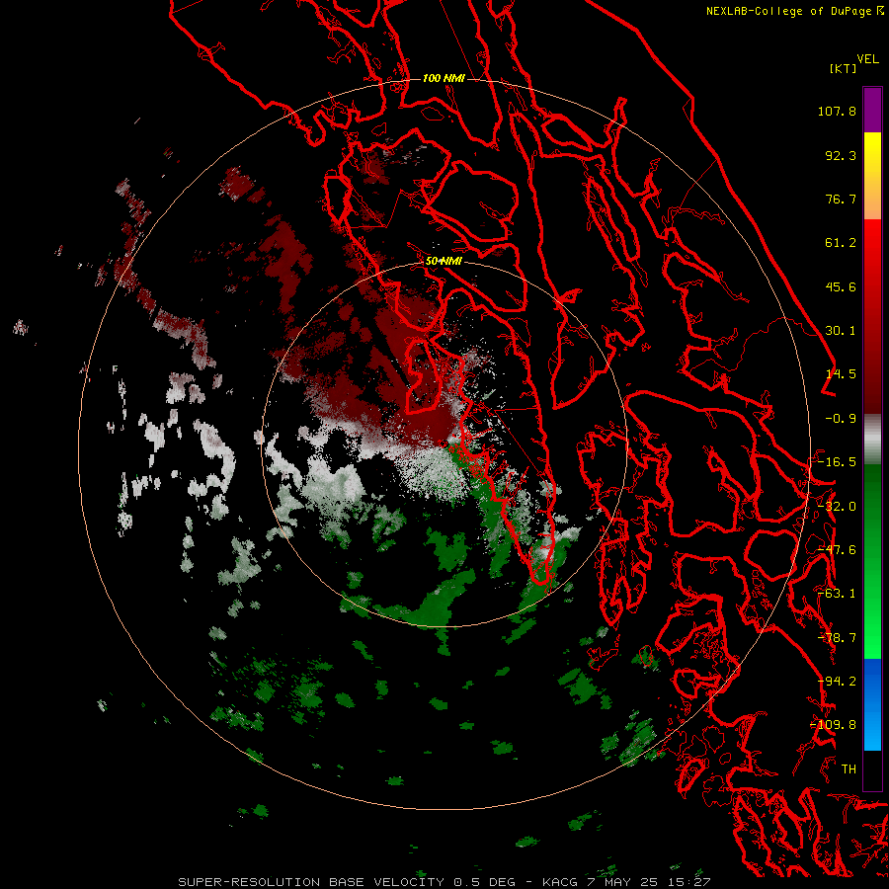
Task: Pick the purple segment of the color bar
Action: [872, 110]
